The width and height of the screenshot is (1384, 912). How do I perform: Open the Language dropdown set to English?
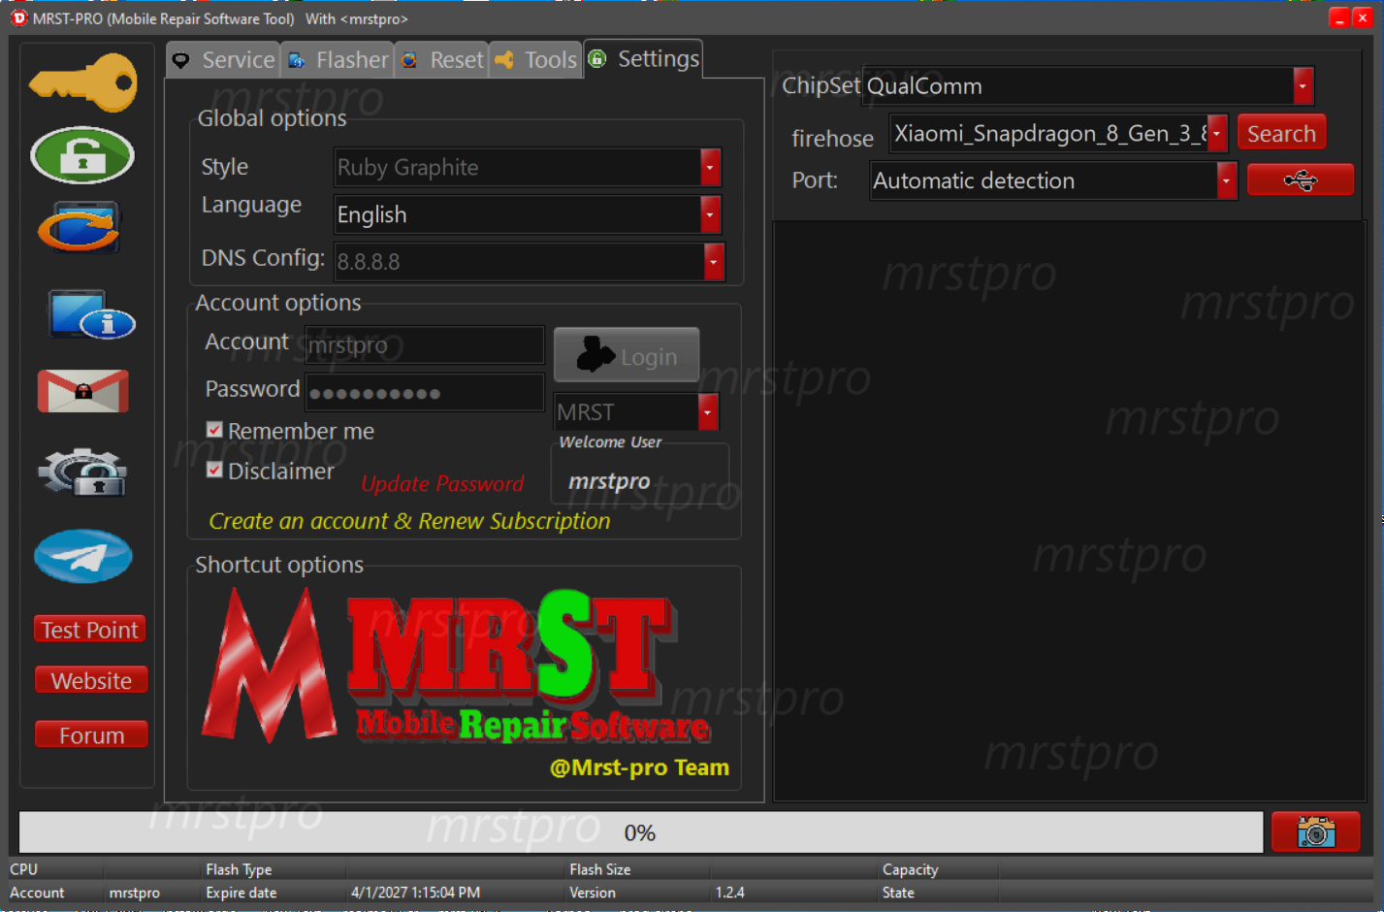711,214
